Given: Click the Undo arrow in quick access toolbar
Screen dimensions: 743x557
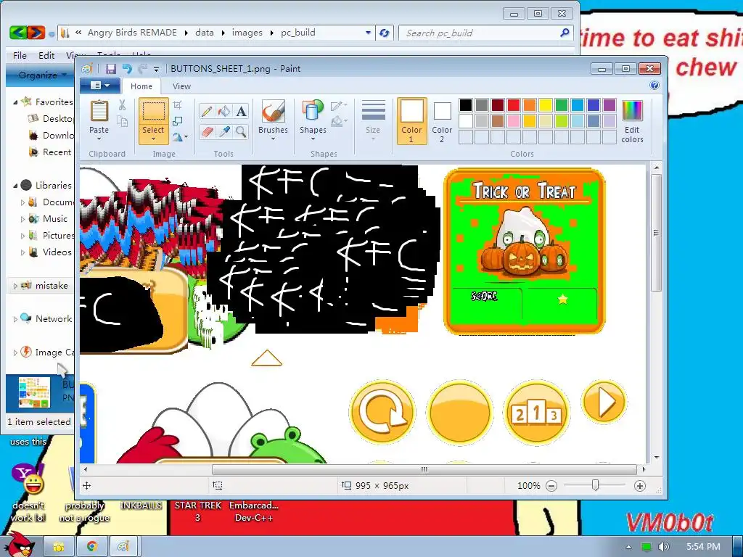Looking at the screenshot, I should pos(127,69).
